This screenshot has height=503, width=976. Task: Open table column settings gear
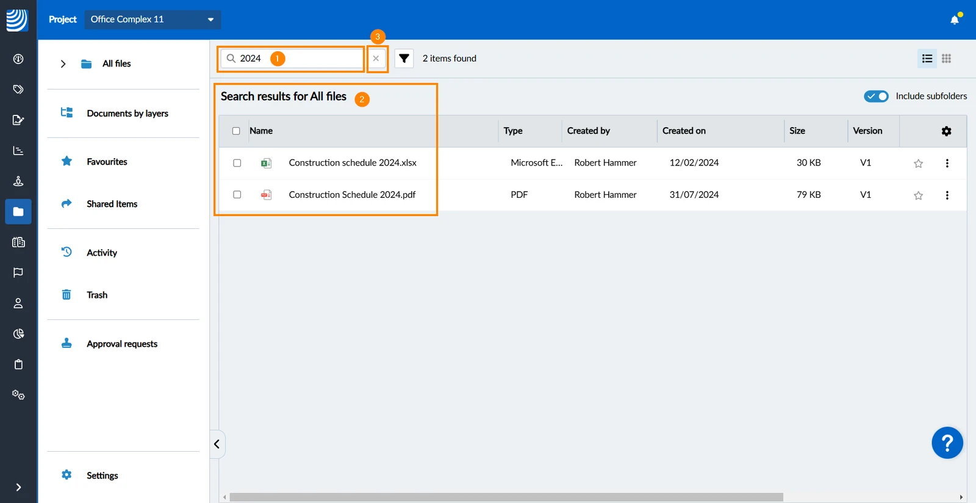click(x=946, y=131)
